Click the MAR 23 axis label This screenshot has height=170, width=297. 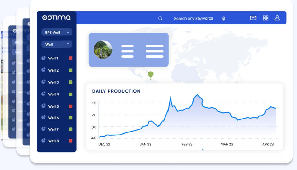point(227,144)
